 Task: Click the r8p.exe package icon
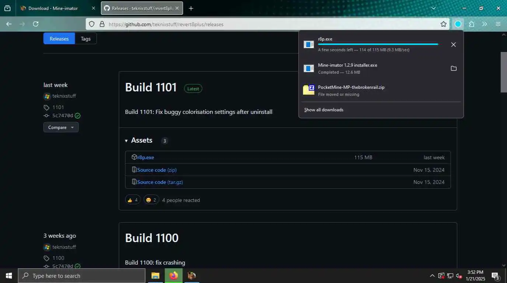point(134,157)
